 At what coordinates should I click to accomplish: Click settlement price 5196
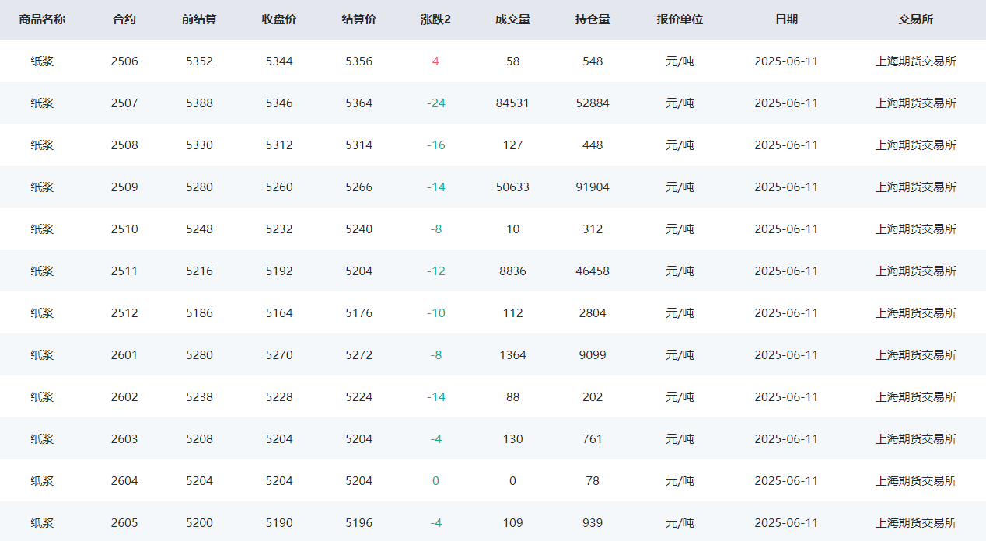tap(358, 523)
